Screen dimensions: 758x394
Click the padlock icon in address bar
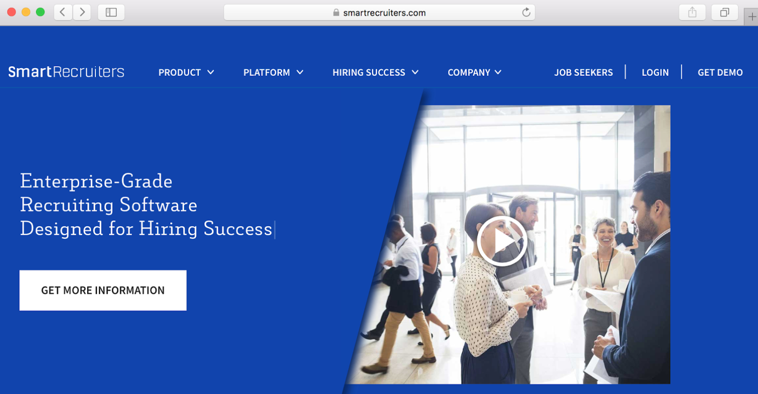336,13
